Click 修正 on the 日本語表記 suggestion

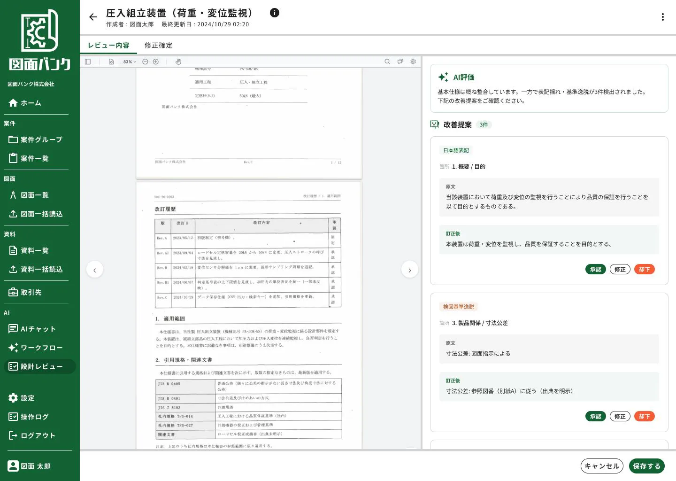tap(620, 269)
